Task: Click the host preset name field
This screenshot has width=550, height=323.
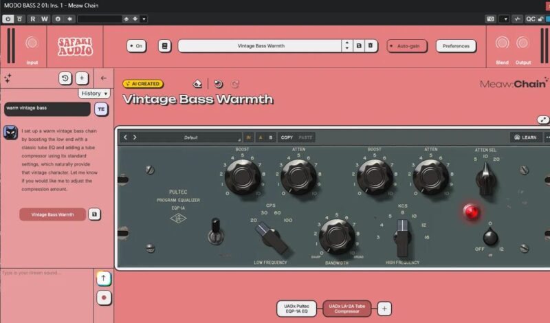Action: pos(100,19)
